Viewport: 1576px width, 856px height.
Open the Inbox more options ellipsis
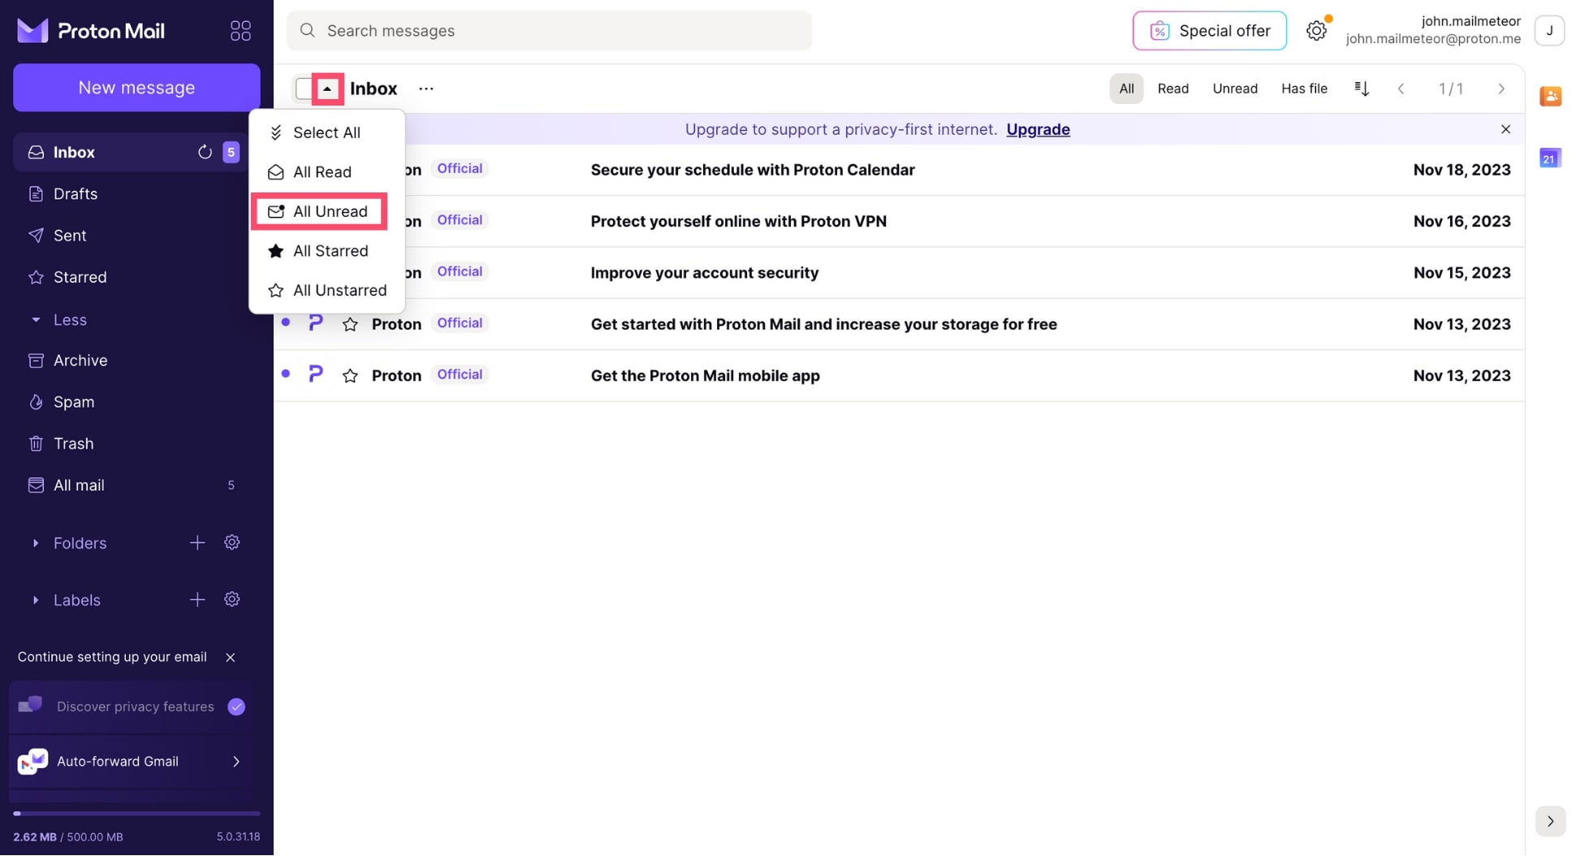[x=426, y=89]
